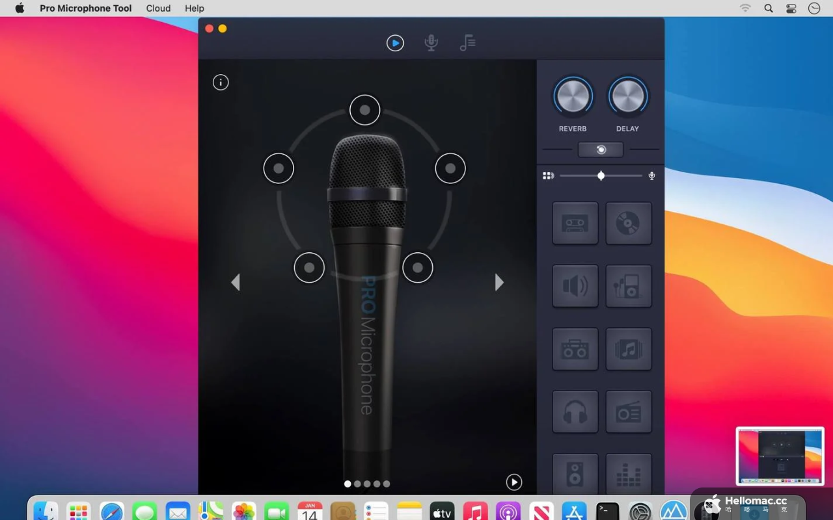Open the Cloud menu

158,8
